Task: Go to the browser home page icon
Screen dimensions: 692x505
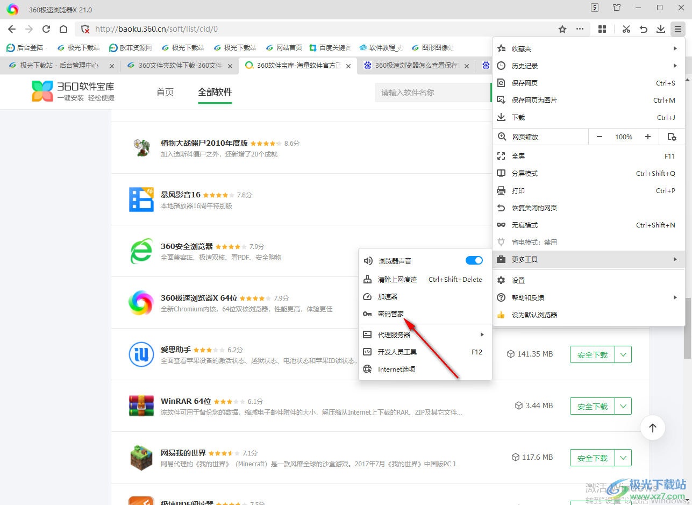Action: coord(63,29)
